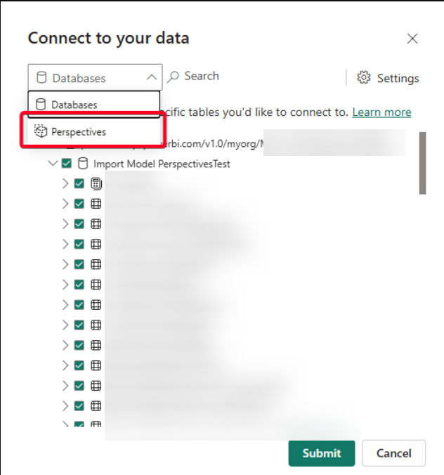Click the database icon beside Import Model PerspectivesTest
This screenshot has width=444, height=475.
click(83, 164)
